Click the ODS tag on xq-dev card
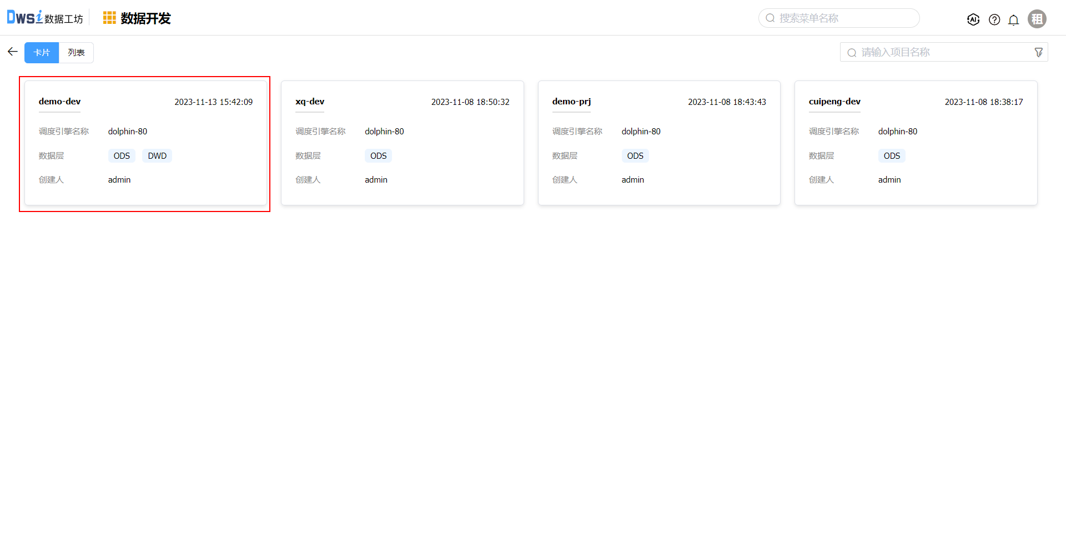Image resolution: width=1066 pixels, height=534 pixels. [x=378, y=156]
